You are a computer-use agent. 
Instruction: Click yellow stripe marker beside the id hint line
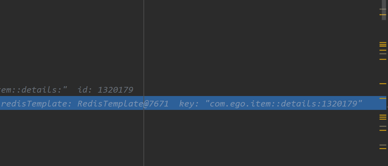[383, 84]
